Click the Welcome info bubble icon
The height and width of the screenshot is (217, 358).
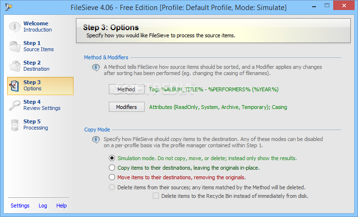[15, 27]
